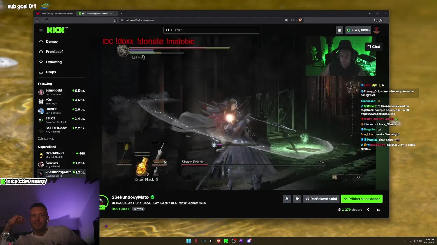Open the ESLCS channel in sidebar
The height and width of the screenshot is (245, 437).
pyautogui.click(x=61, y=120)
